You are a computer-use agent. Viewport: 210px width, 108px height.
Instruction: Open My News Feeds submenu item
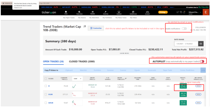(x=121, y=18)
